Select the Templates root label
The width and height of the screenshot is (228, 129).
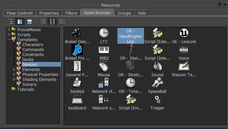[27, 39]
